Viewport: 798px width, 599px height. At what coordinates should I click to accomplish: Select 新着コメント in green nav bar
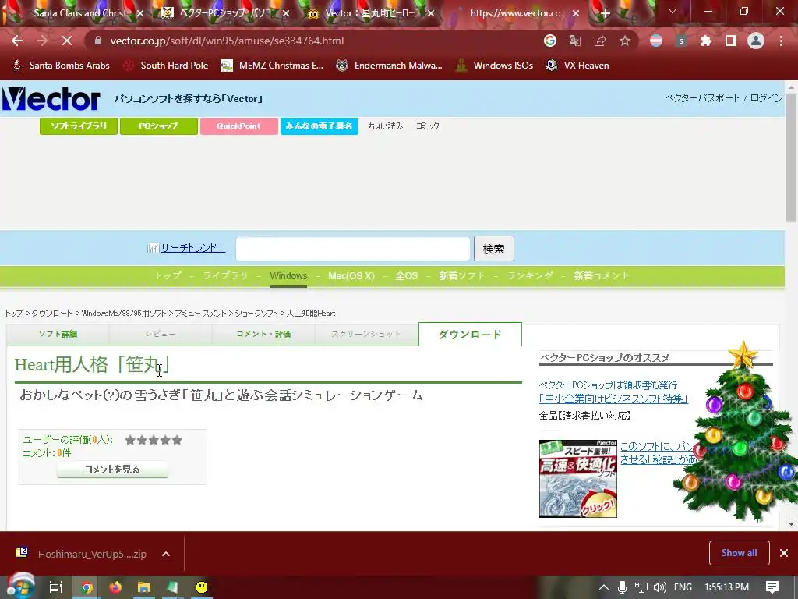(x=601, y=275)
